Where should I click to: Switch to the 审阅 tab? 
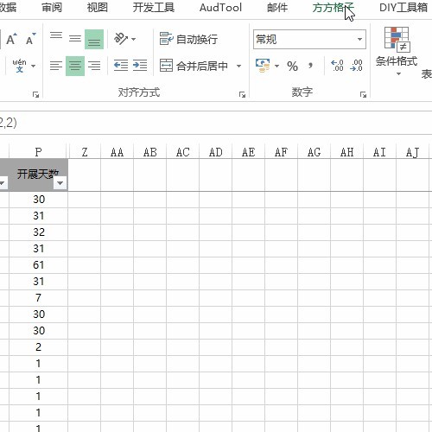point(52,8)
